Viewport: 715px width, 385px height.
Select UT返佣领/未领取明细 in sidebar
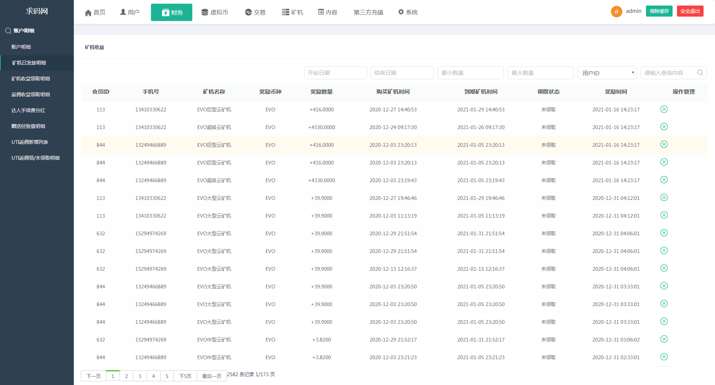pyautogui.click(x=35, y=158)
